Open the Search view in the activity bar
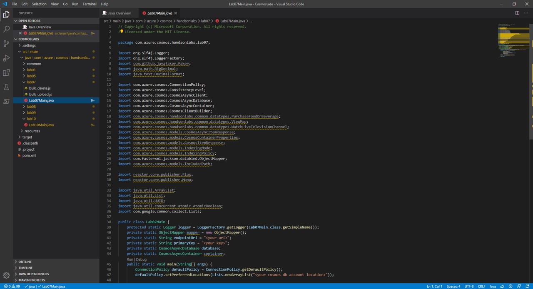This screenshot has width=533, height=289. 6,29
